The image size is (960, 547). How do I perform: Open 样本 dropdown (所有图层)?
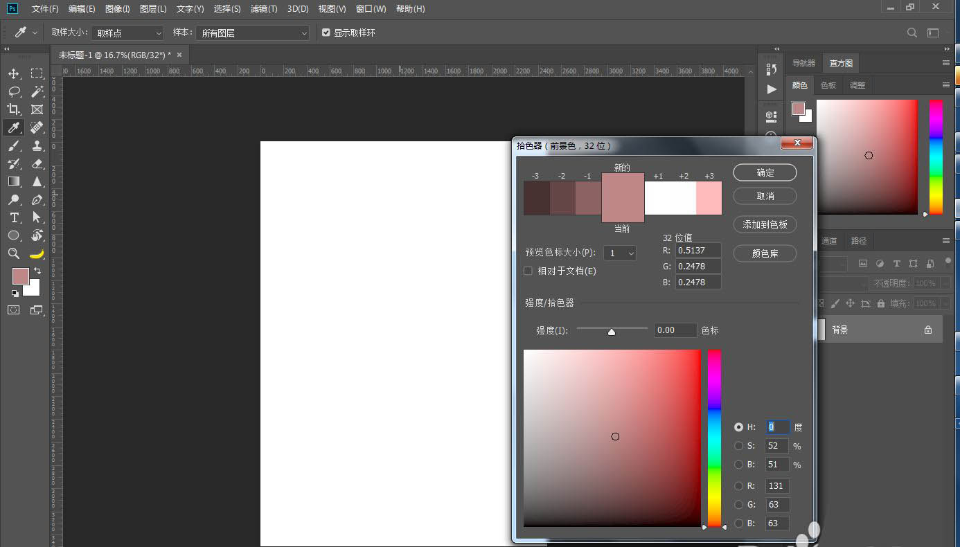pos(253,33)
